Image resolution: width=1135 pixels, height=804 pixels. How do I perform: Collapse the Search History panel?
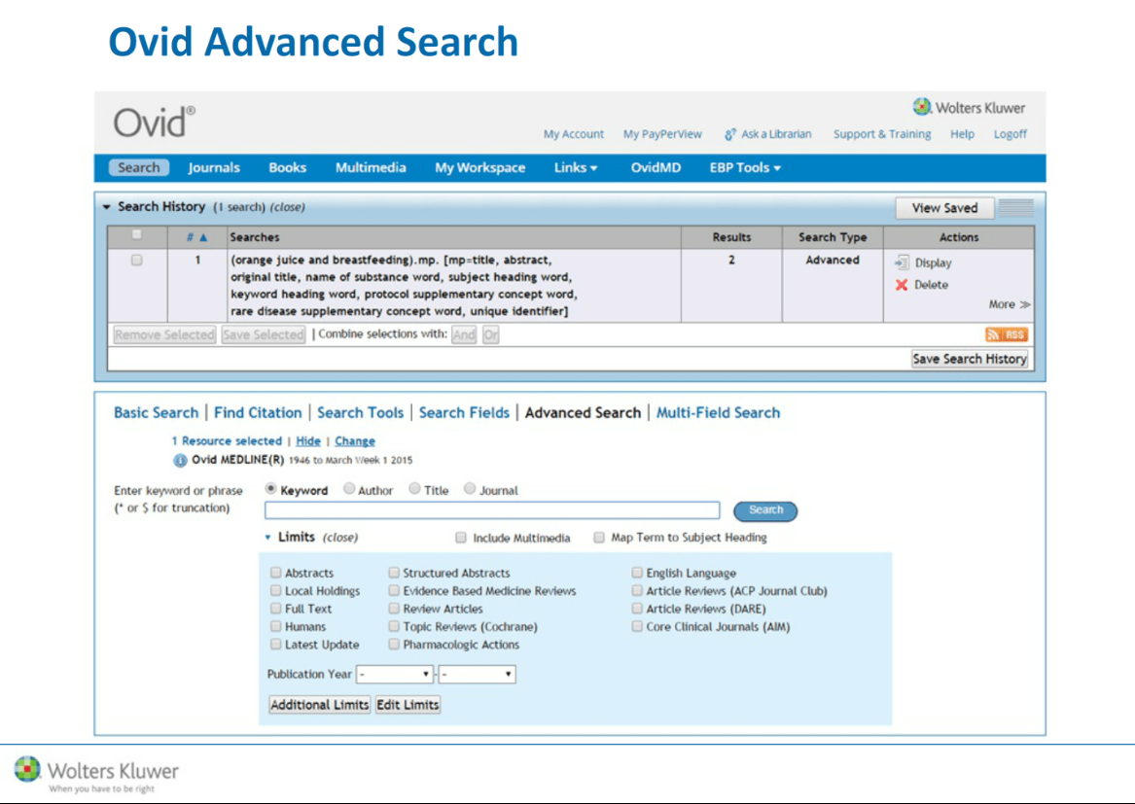(x=107, y=207)
